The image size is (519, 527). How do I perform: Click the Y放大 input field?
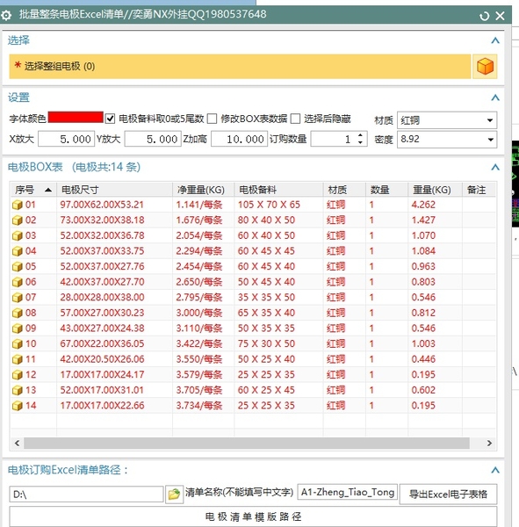click(x=153, y=139)
